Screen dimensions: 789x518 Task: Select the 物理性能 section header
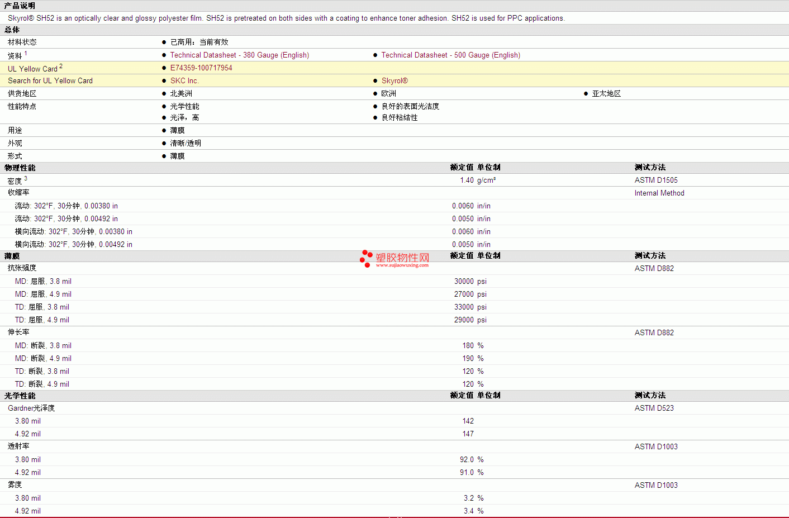click(x=20, y=168)
